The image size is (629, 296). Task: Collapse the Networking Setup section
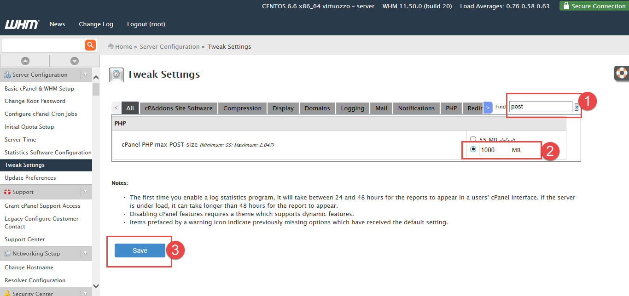(x=85, y=254)
